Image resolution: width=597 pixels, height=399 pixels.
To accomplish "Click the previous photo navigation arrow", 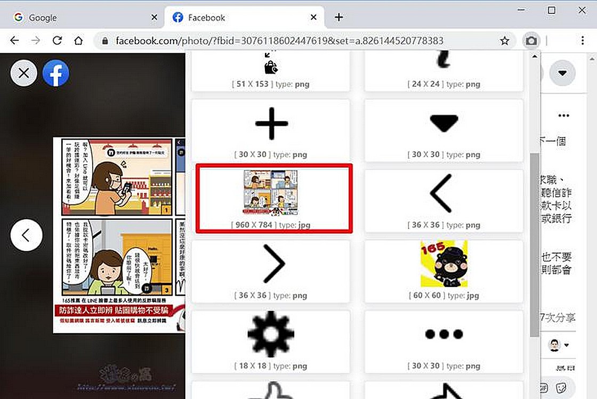I will [x=26, y=234].
